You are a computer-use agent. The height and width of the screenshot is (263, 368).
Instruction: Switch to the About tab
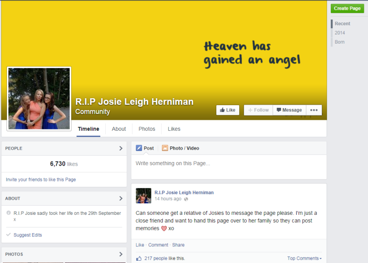[119, 129]
